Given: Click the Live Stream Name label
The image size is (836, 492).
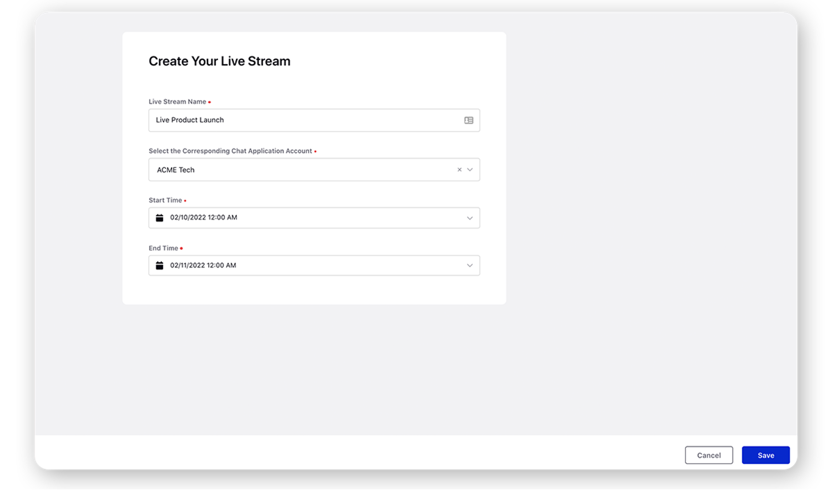Looking at the screenshot, I should point(177,102).
